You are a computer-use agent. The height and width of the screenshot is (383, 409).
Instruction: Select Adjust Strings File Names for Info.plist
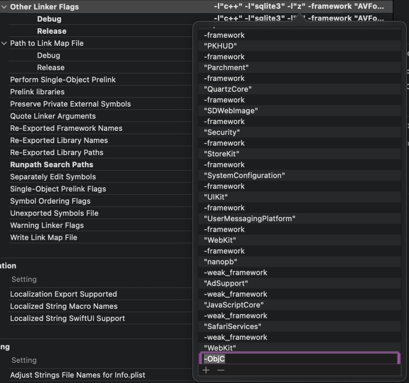pyautogui.click(x=78, y=375)
